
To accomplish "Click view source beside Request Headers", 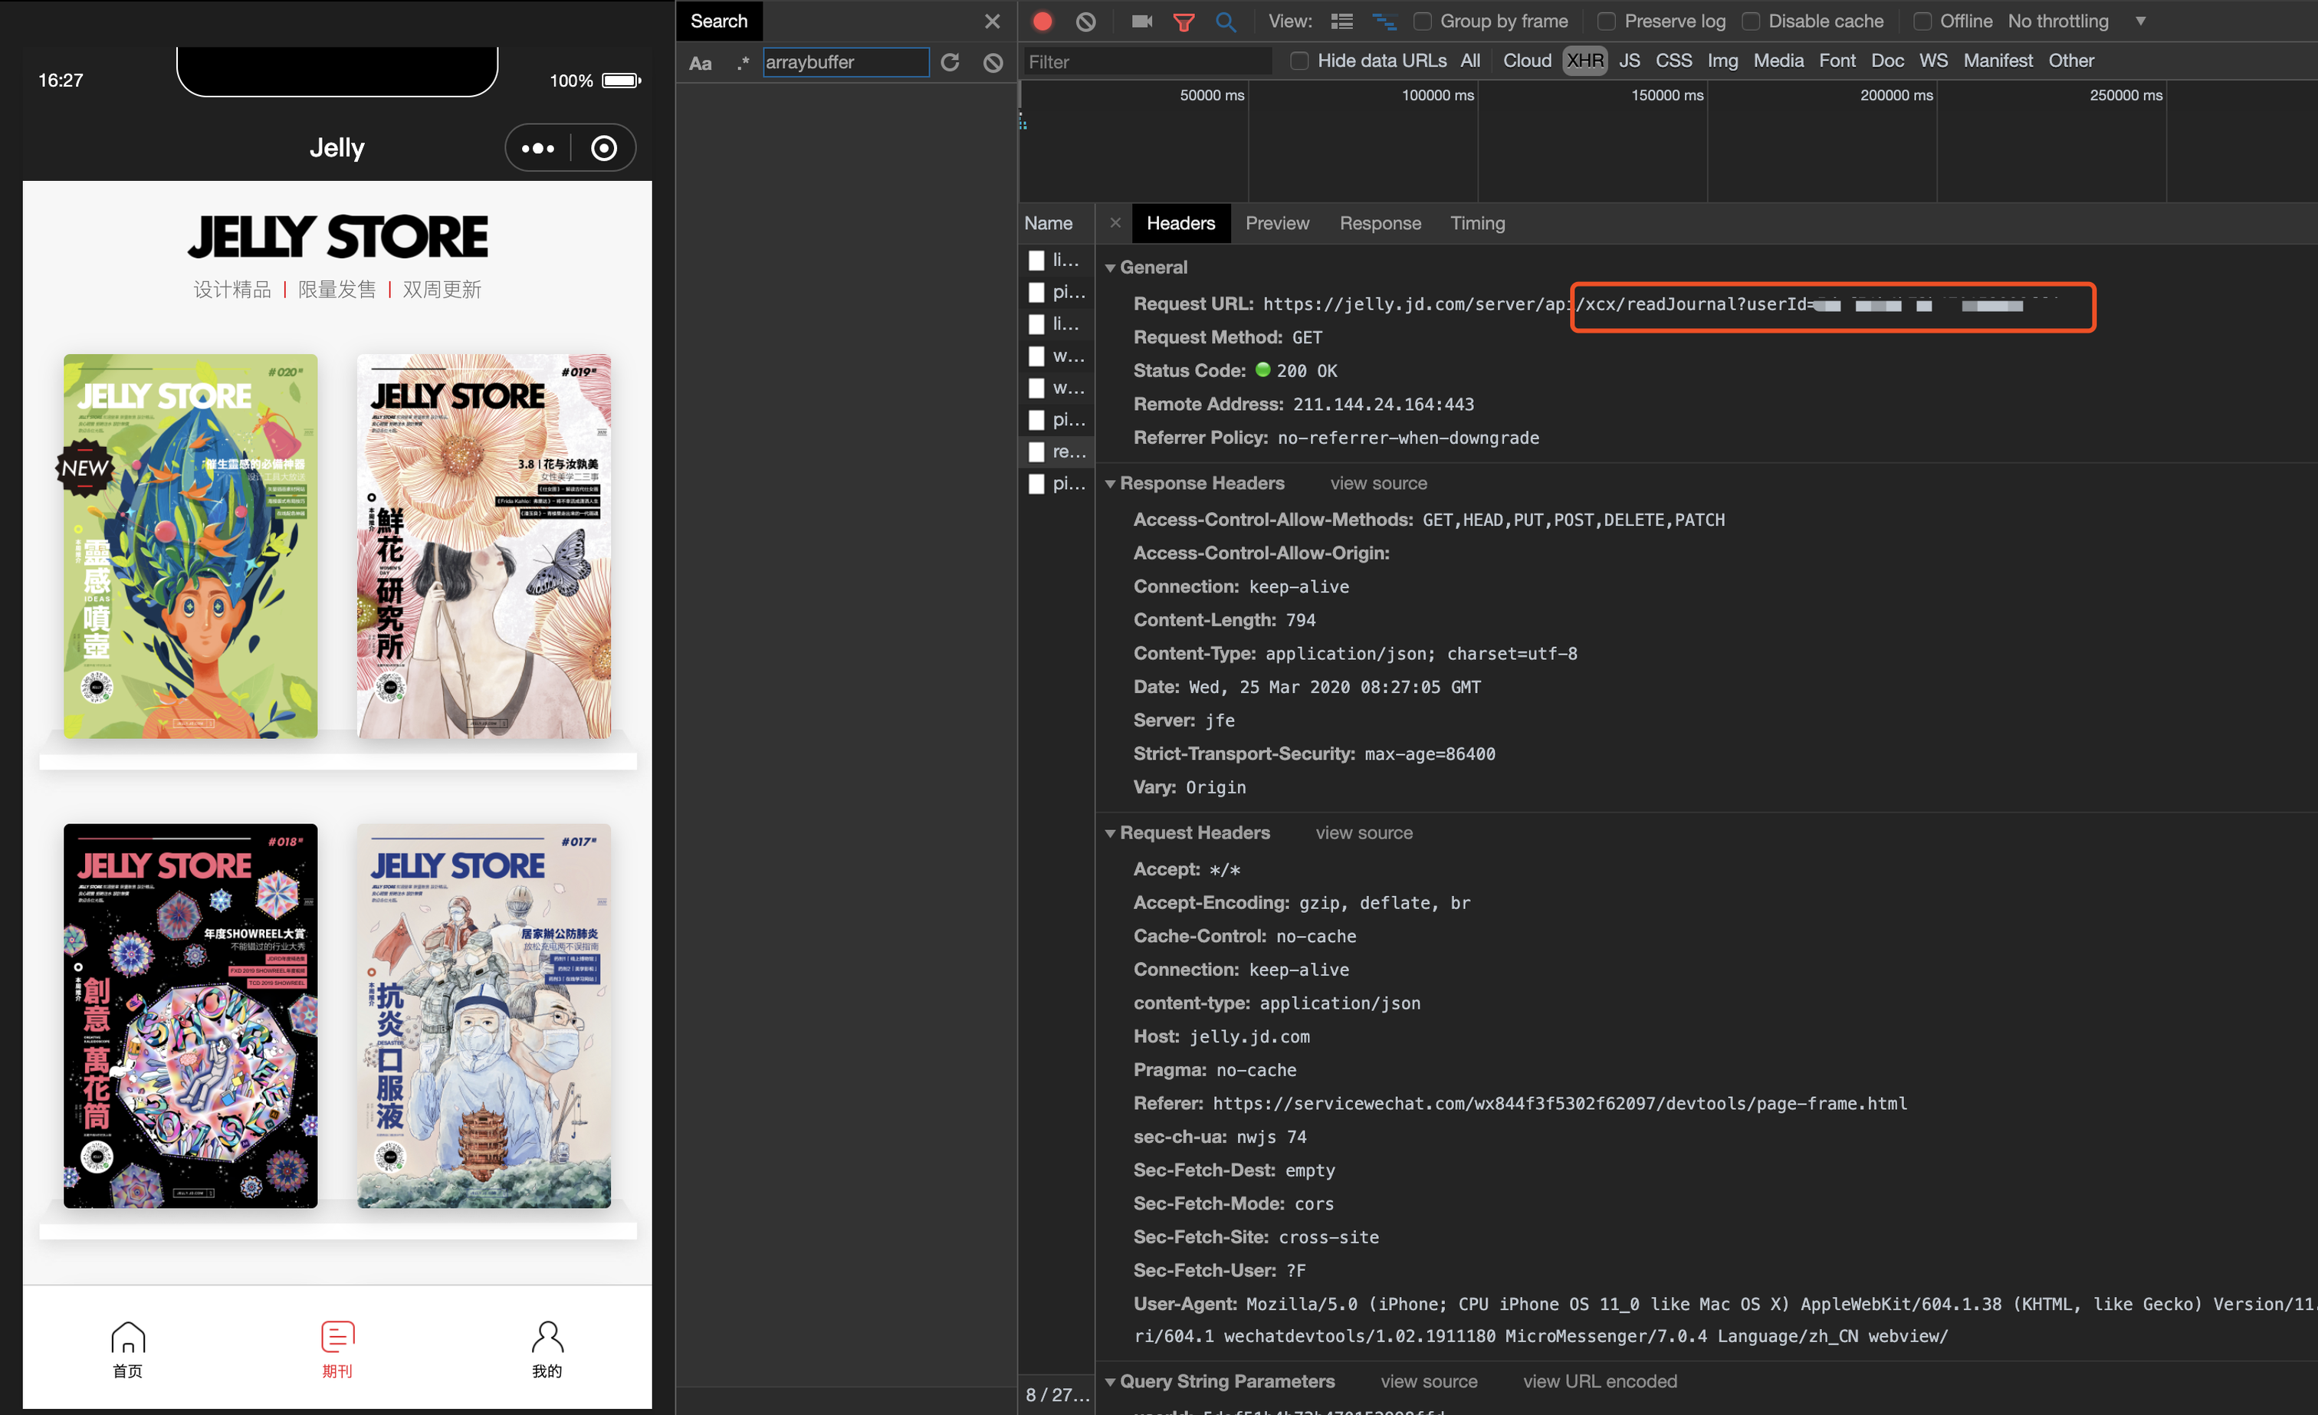I will [1363, 832].
